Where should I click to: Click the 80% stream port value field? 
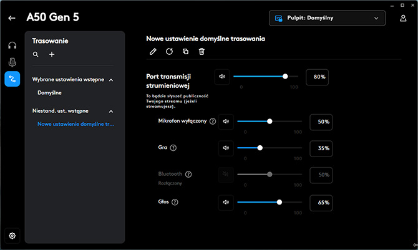pos(317,77)
